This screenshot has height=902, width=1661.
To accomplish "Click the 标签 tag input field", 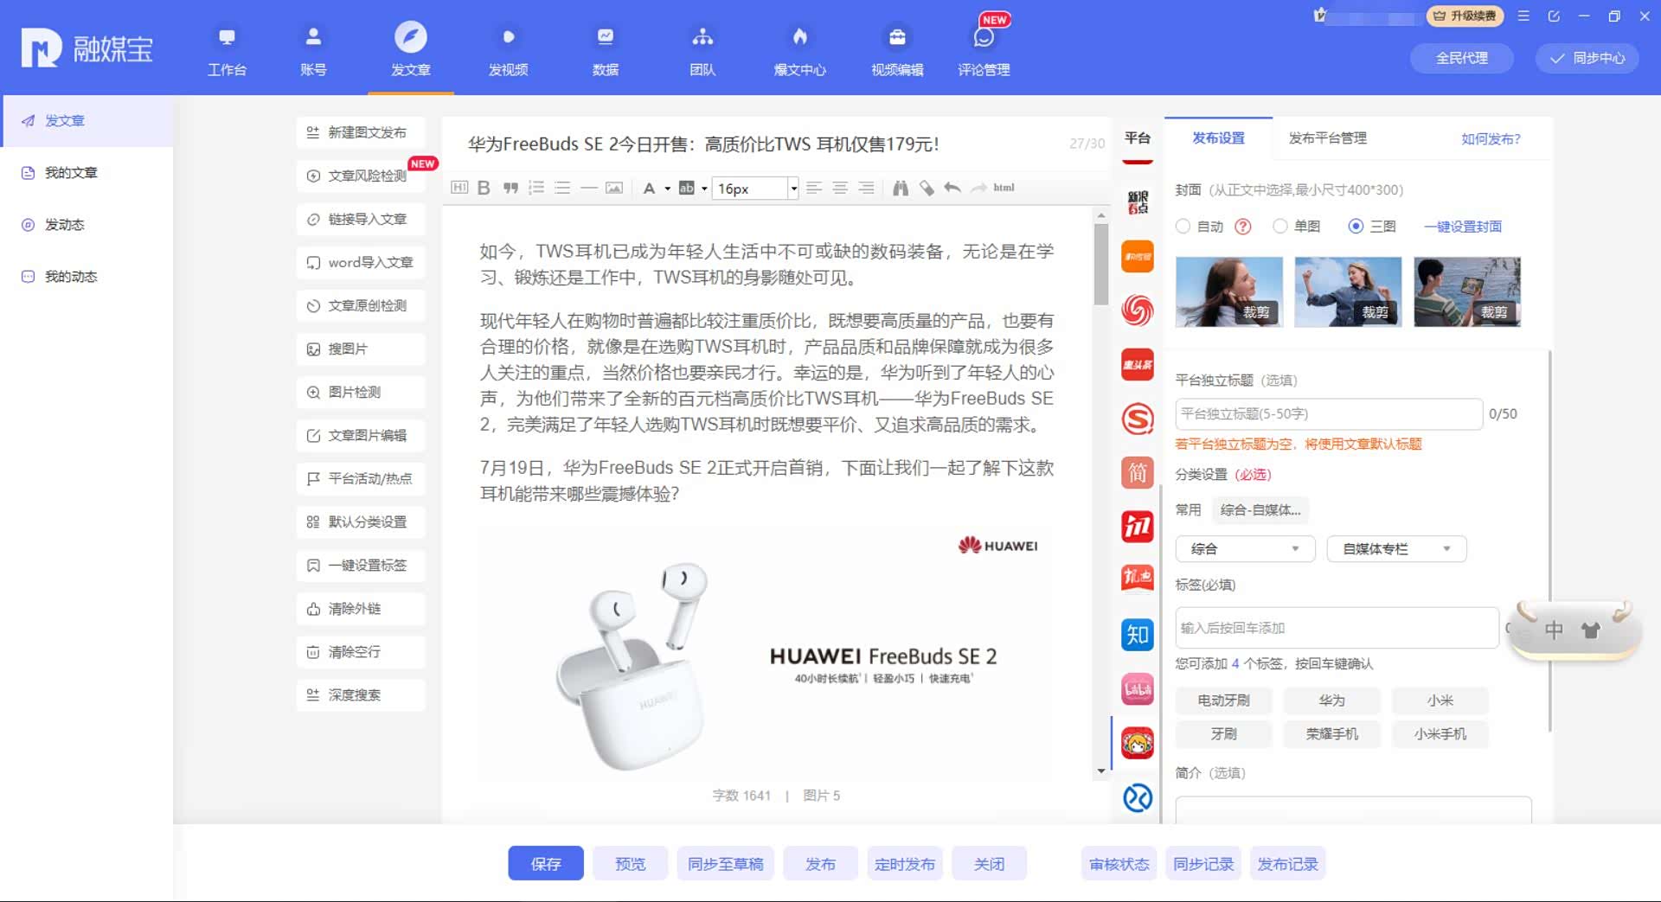I will 1336,628.
